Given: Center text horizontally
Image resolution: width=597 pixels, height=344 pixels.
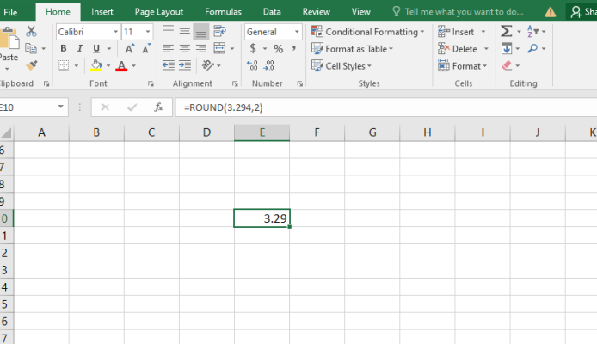Looking at the screenshot, I should click(x=185, y=48).
